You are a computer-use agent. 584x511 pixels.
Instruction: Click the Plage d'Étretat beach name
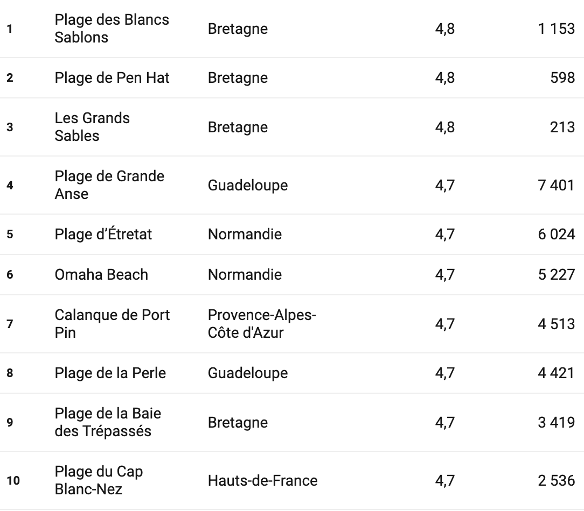(x=103, y=235)
